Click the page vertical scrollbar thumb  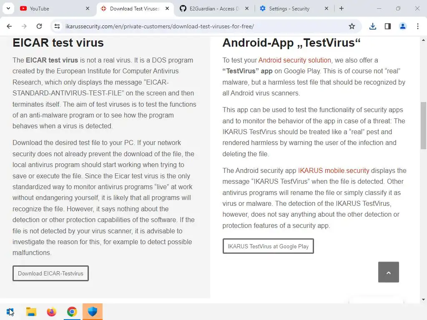pyautogui.click(x=423, y=126)
